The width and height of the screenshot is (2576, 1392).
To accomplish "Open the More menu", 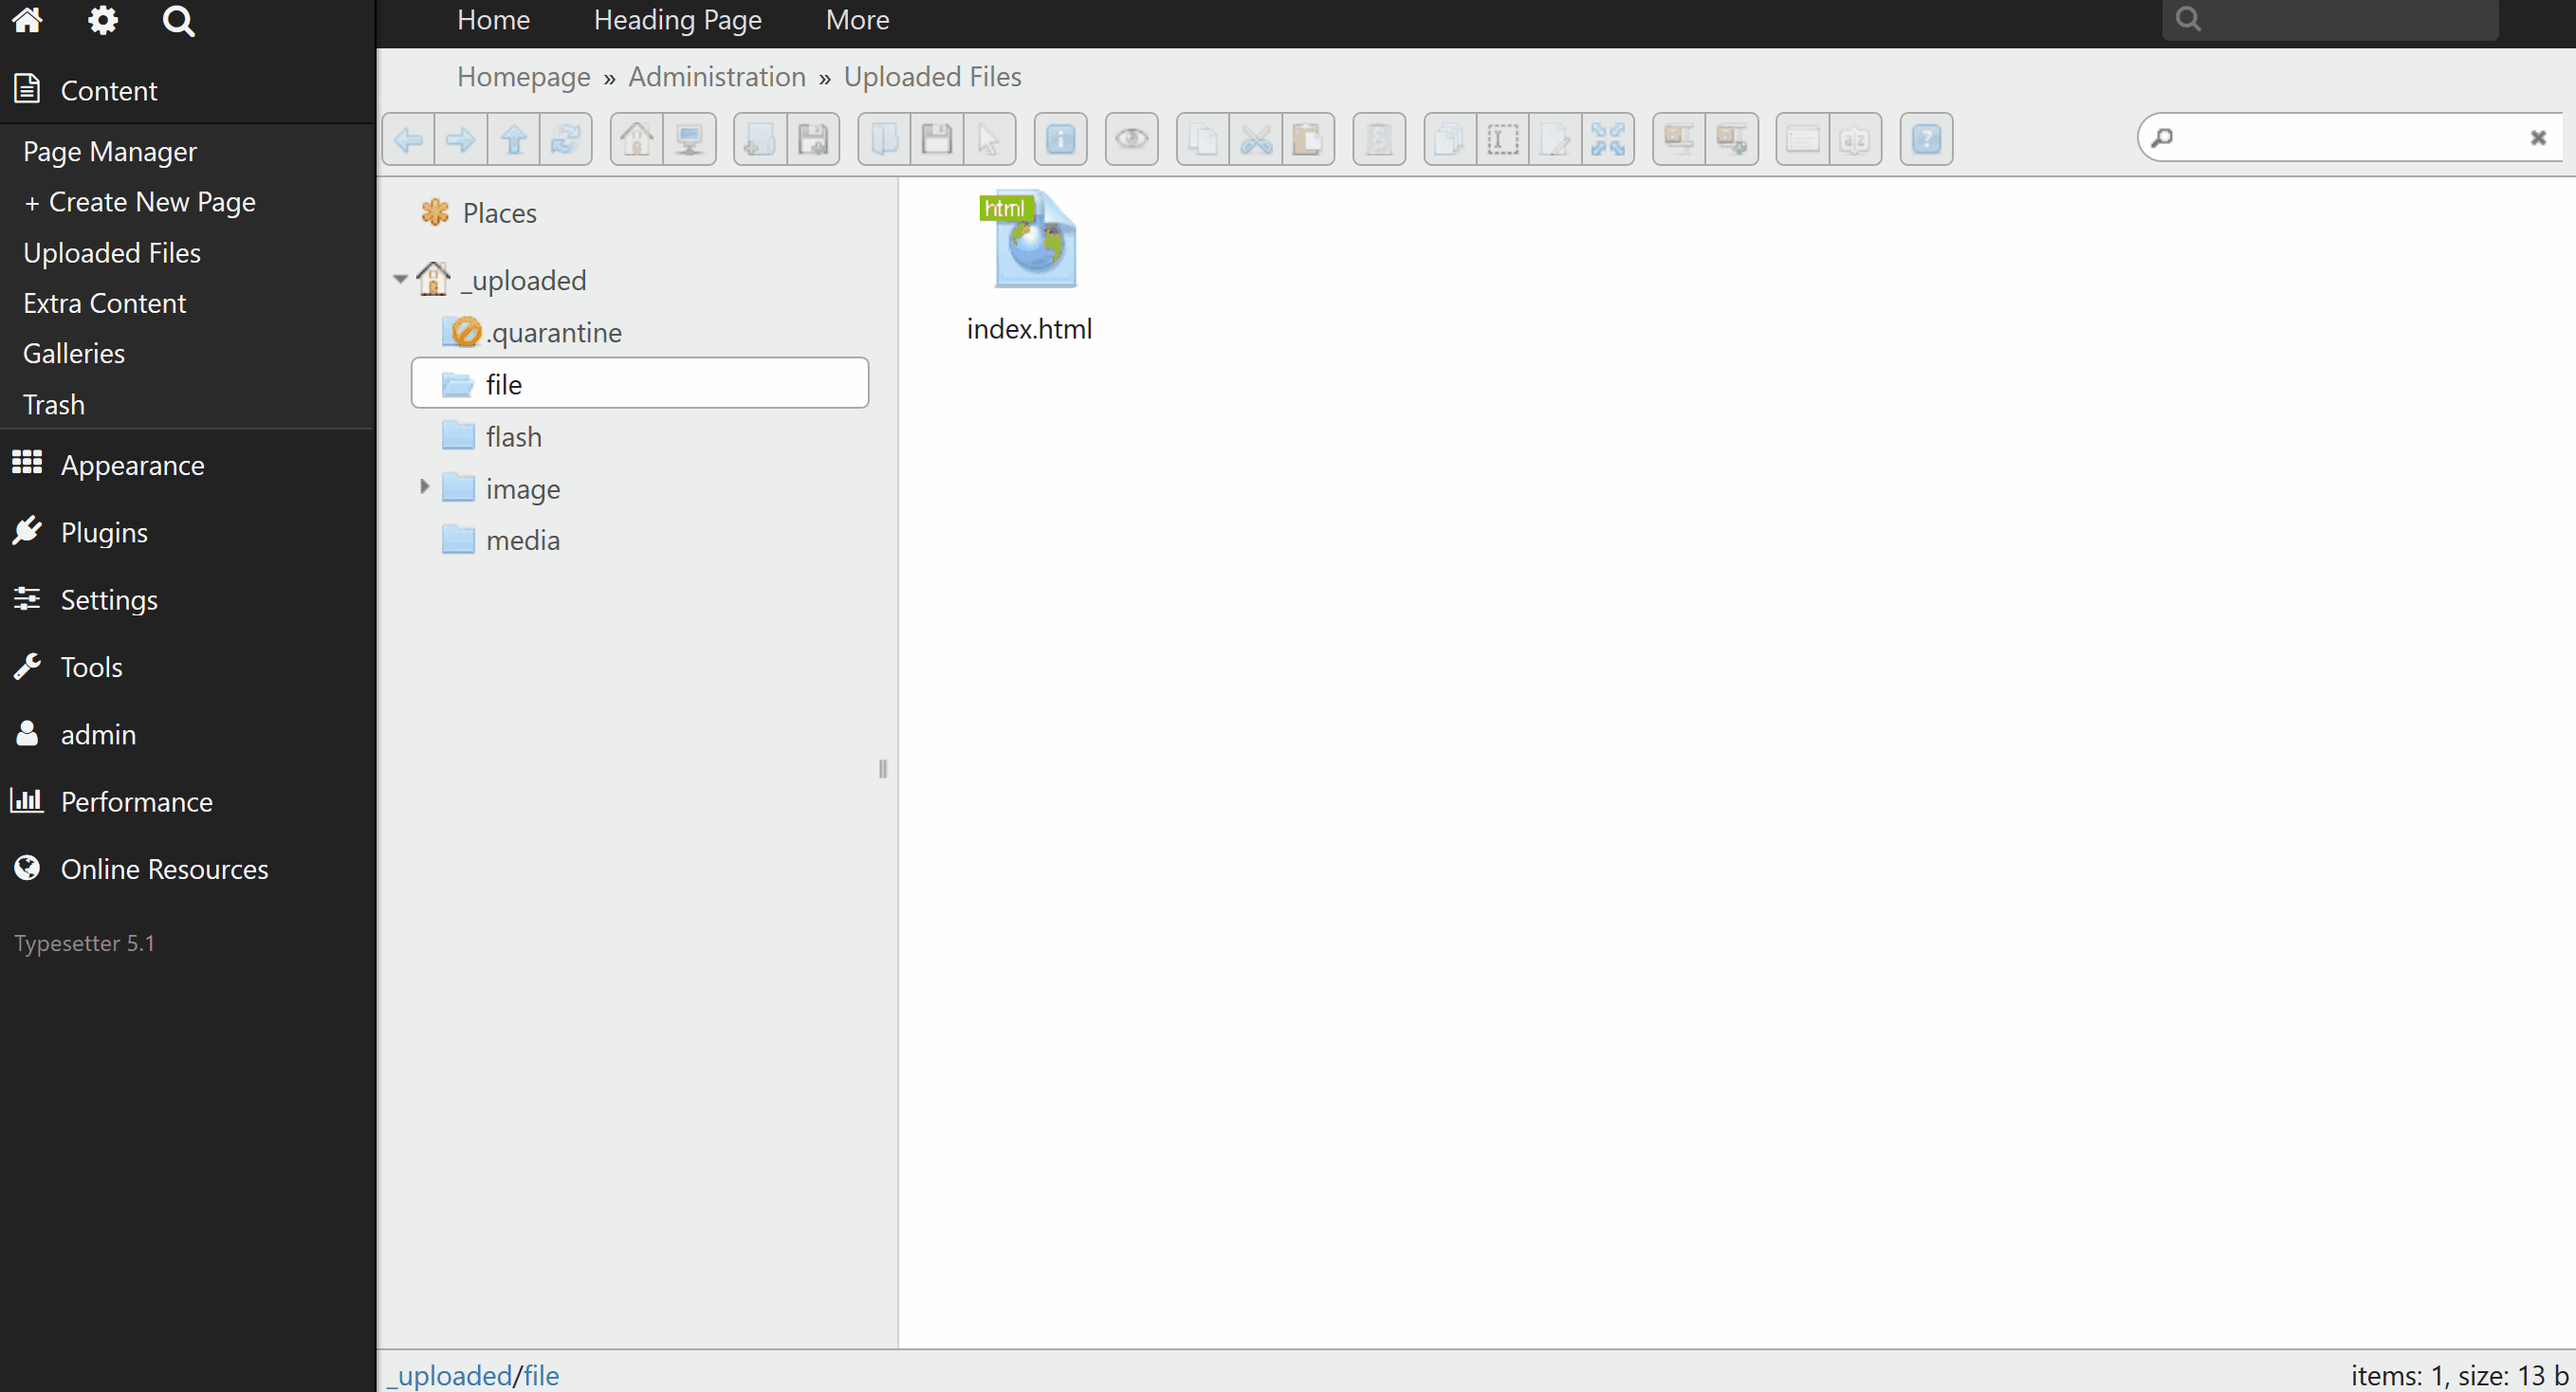I will pos(857,20).
